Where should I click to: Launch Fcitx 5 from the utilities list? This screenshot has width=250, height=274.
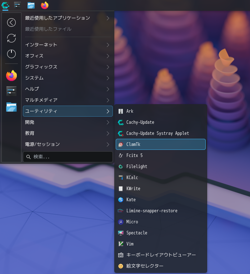pos(161,156)
